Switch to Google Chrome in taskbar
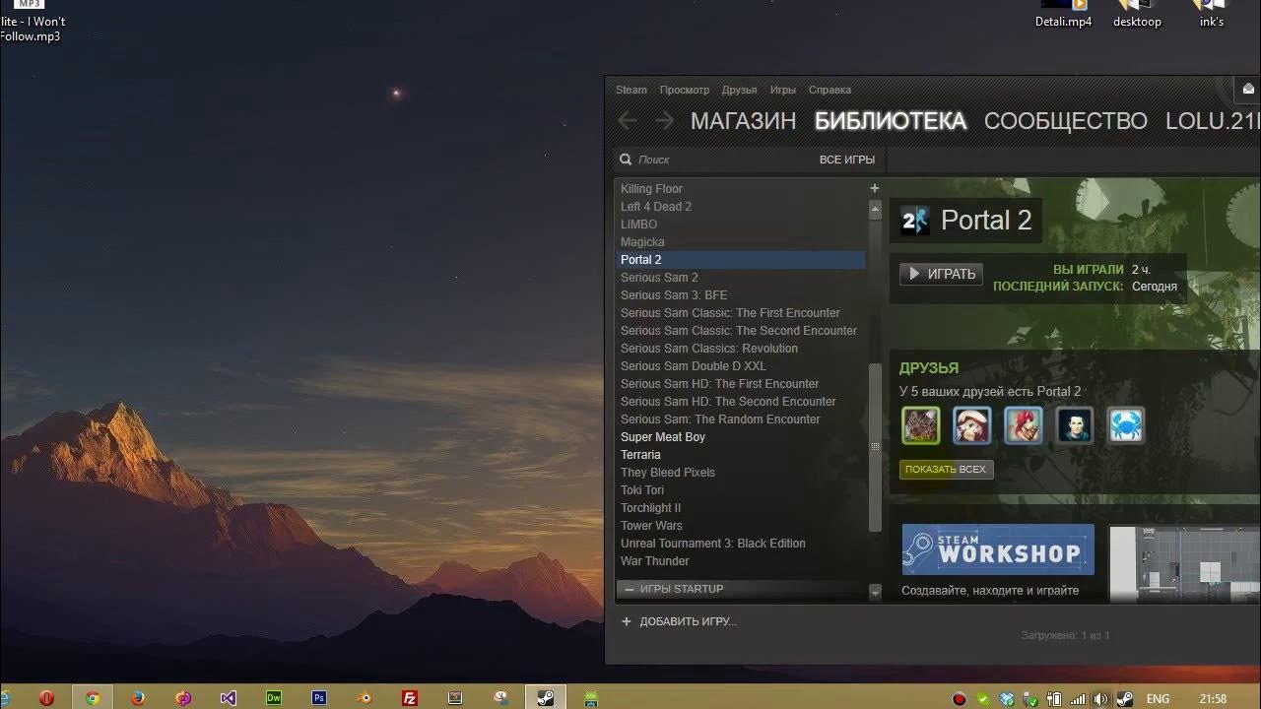Viewport: 1261px width, 709px height. [x=92, y=698]
